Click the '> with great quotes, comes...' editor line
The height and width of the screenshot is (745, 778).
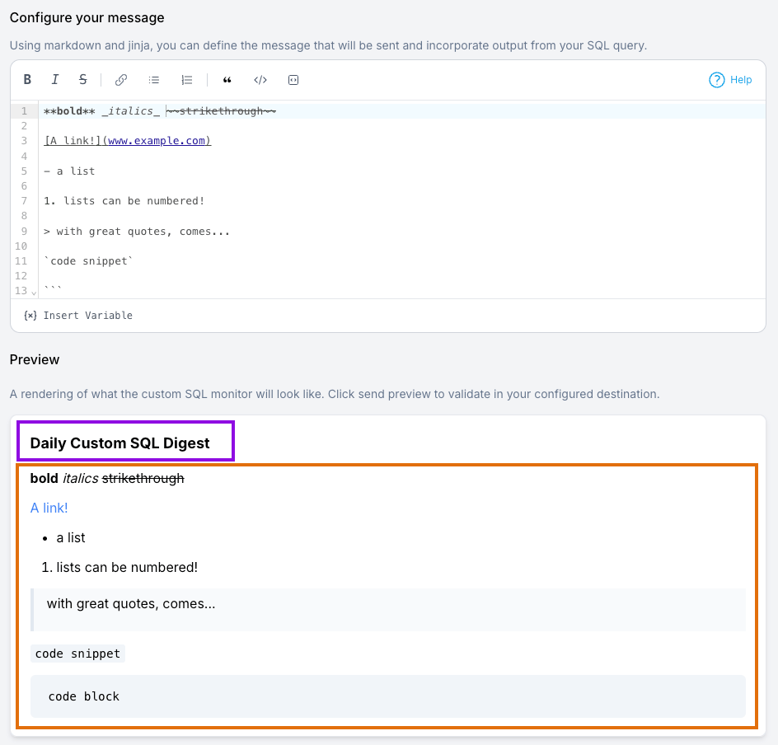click(x=137, y=231)
